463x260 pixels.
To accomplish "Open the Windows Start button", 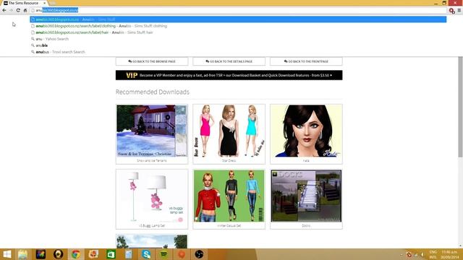I will pyautogui.click(x=7, y=254).
